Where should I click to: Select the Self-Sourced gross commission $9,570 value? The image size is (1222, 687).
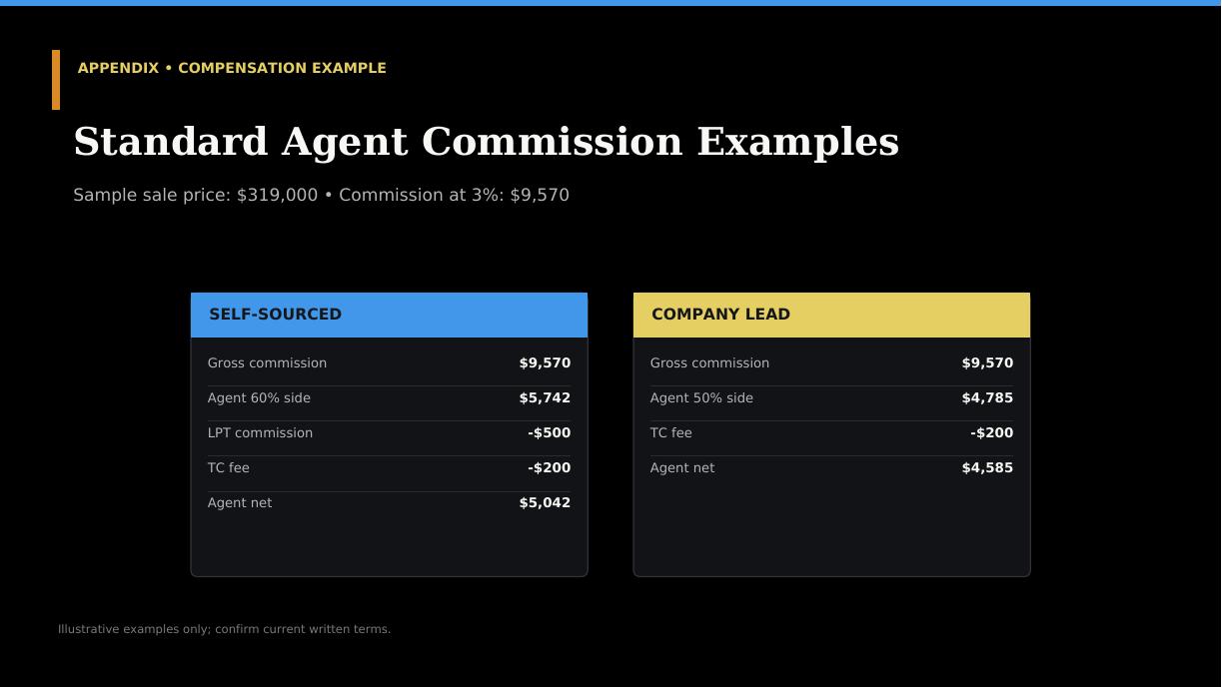(x=545, y=363)
